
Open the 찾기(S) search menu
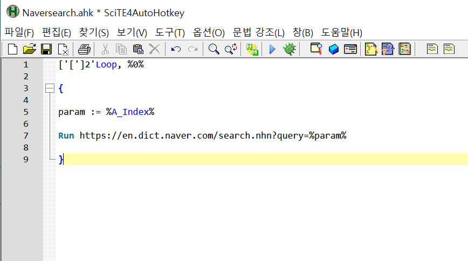94,32
